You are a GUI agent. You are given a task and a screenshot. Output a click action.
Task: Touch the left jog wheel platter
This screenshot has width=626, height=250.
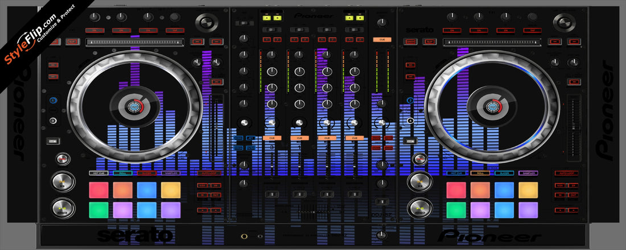point(135,106)
